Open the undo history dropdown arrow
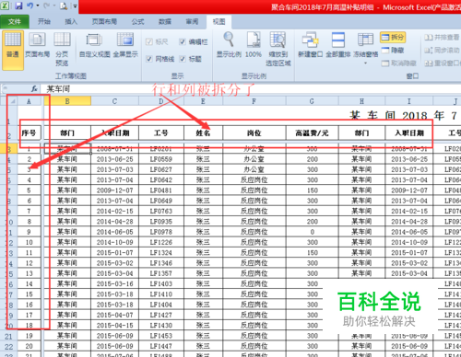Screen dimensions: 461x357 point(38,6)
